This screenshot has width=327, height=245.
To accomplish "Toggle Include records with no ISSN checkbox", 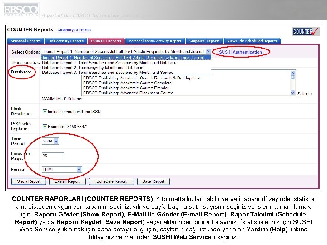I will pos(45,112).
